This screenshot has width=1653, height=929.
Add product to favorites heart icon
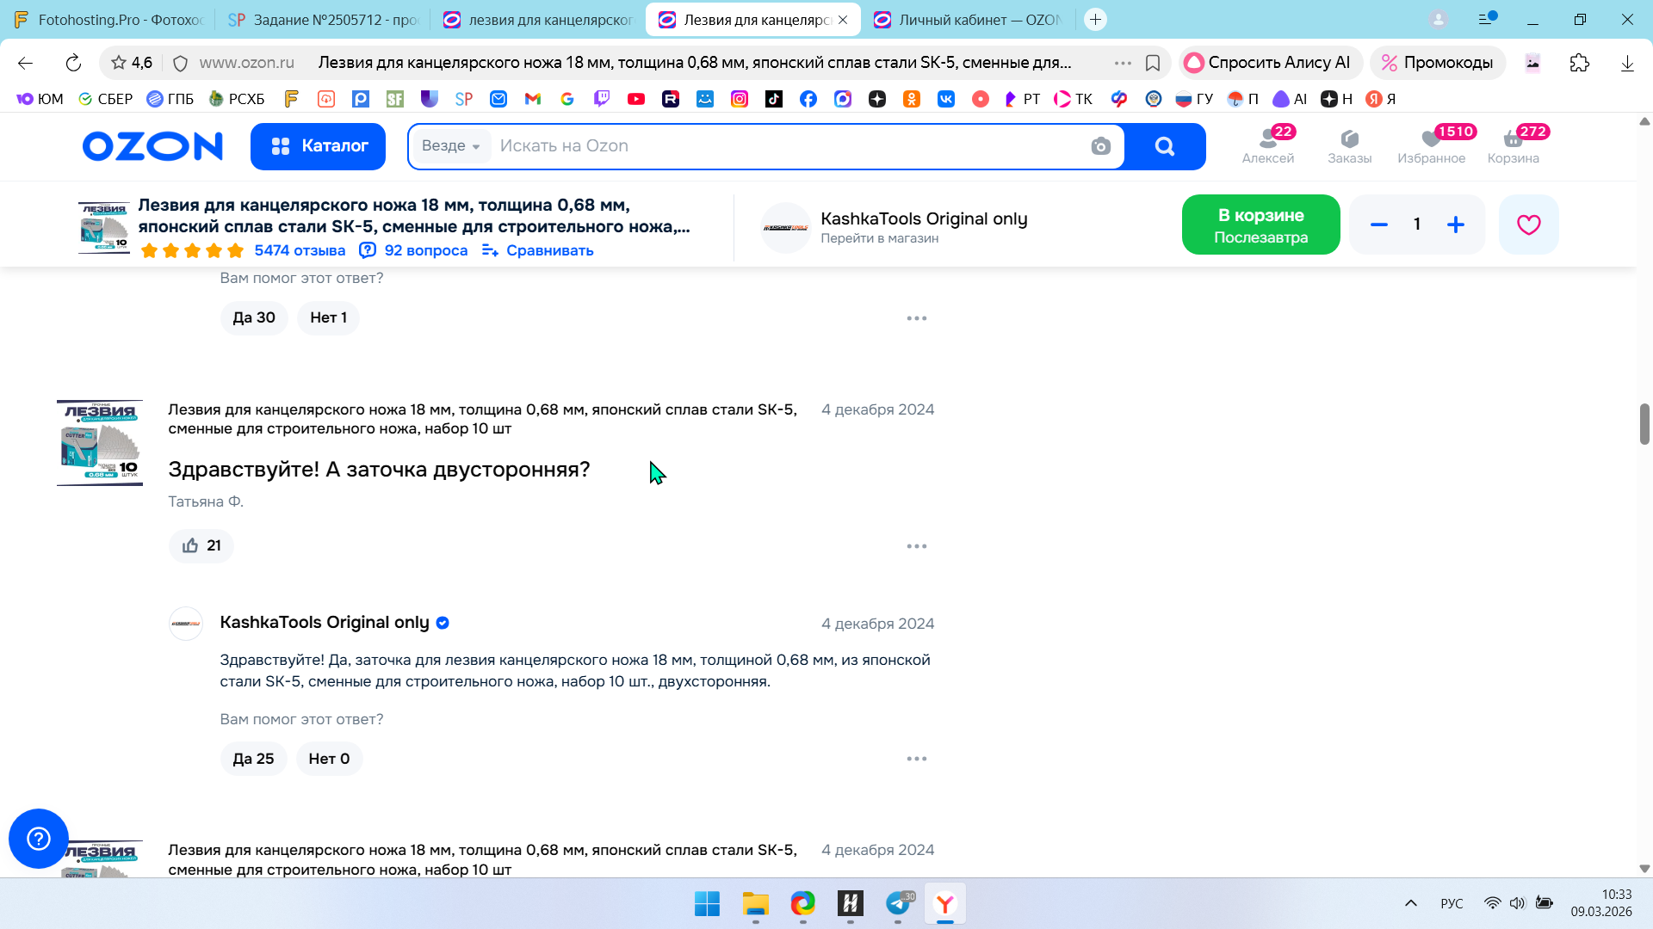[x=1528, y=225]
